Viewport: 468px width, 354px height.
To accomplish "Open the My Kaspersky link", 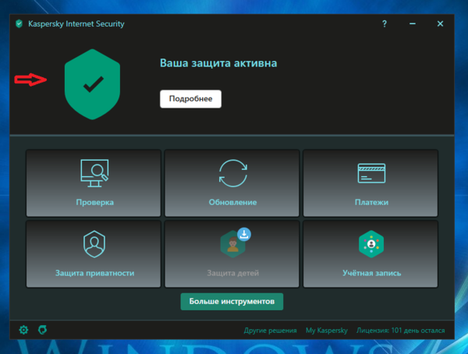I will (327, 331).
